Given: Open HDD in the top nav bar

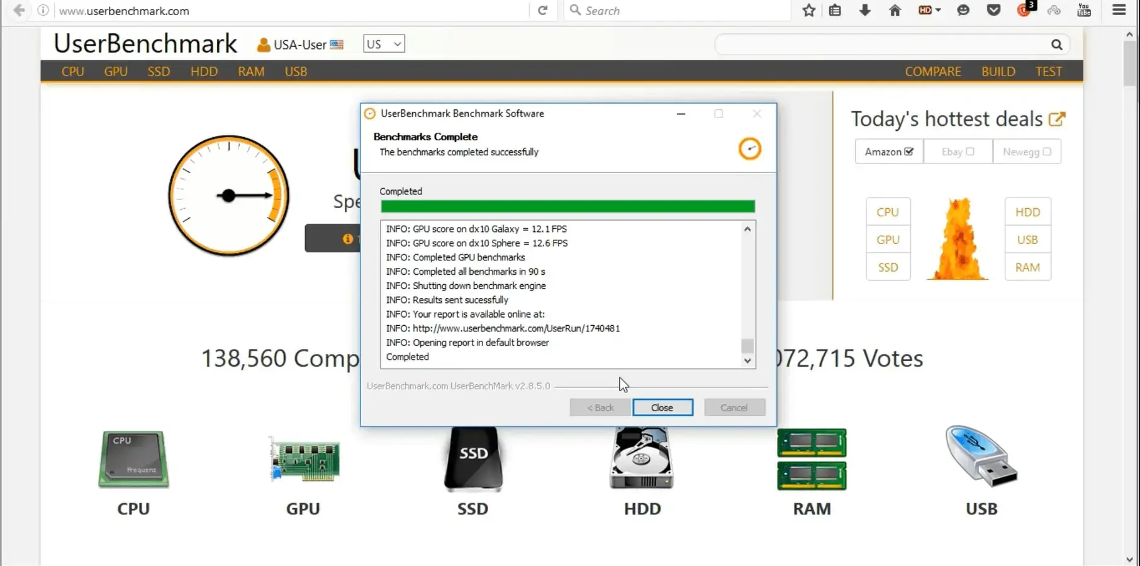Looking at the screenshot, I should (x=204, y=72).
